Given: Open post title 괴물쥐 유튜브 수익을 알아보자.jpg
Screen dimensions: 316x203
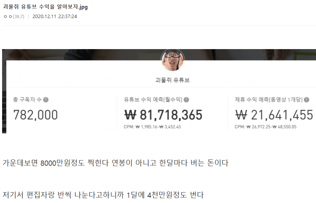Looking at the screenshot, I should point(45,7).
